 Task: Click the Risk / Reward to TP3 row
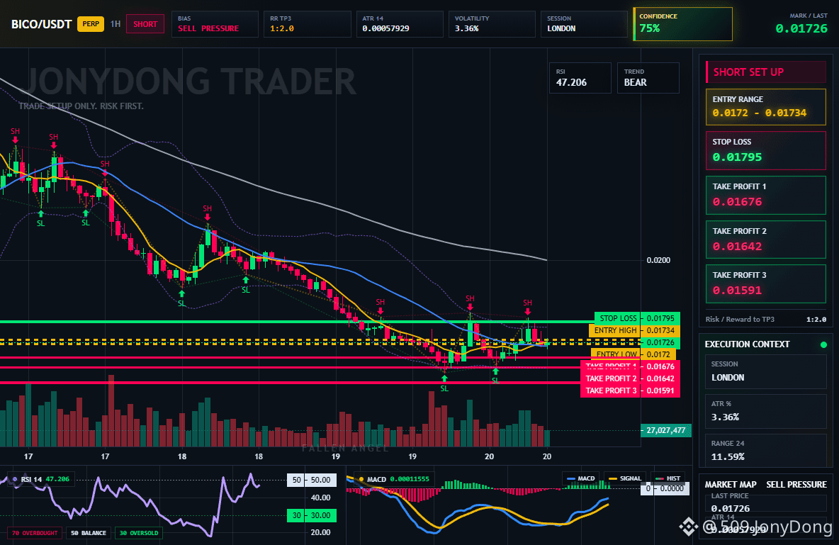coord(766,319)
